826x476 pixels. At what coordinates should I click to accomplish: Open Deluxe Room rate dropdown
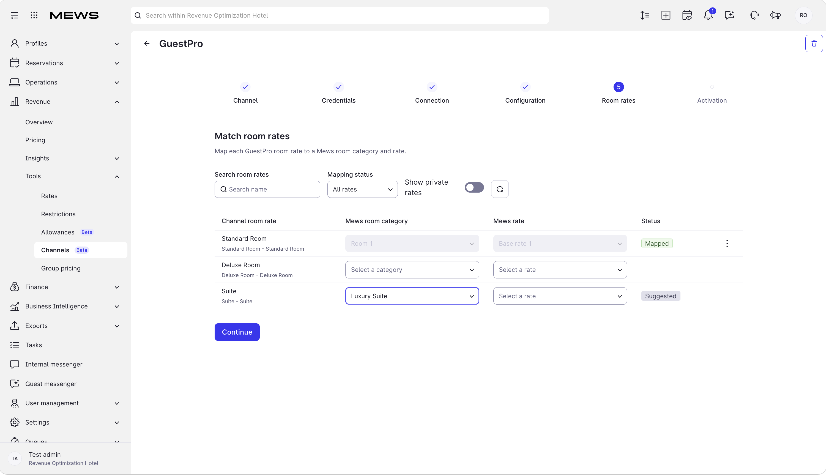pos(560,270)
